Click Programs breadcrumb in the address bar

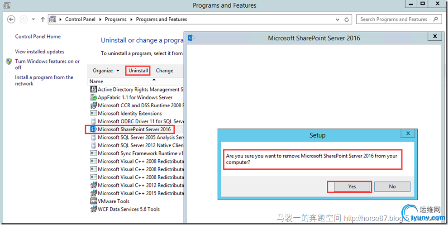pyautogui.click(x=116, y=19)
